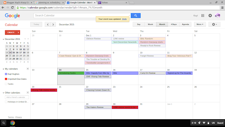Open the Privacy link
The width and height of the screenshot is (225, 127).
pos(19,117)
